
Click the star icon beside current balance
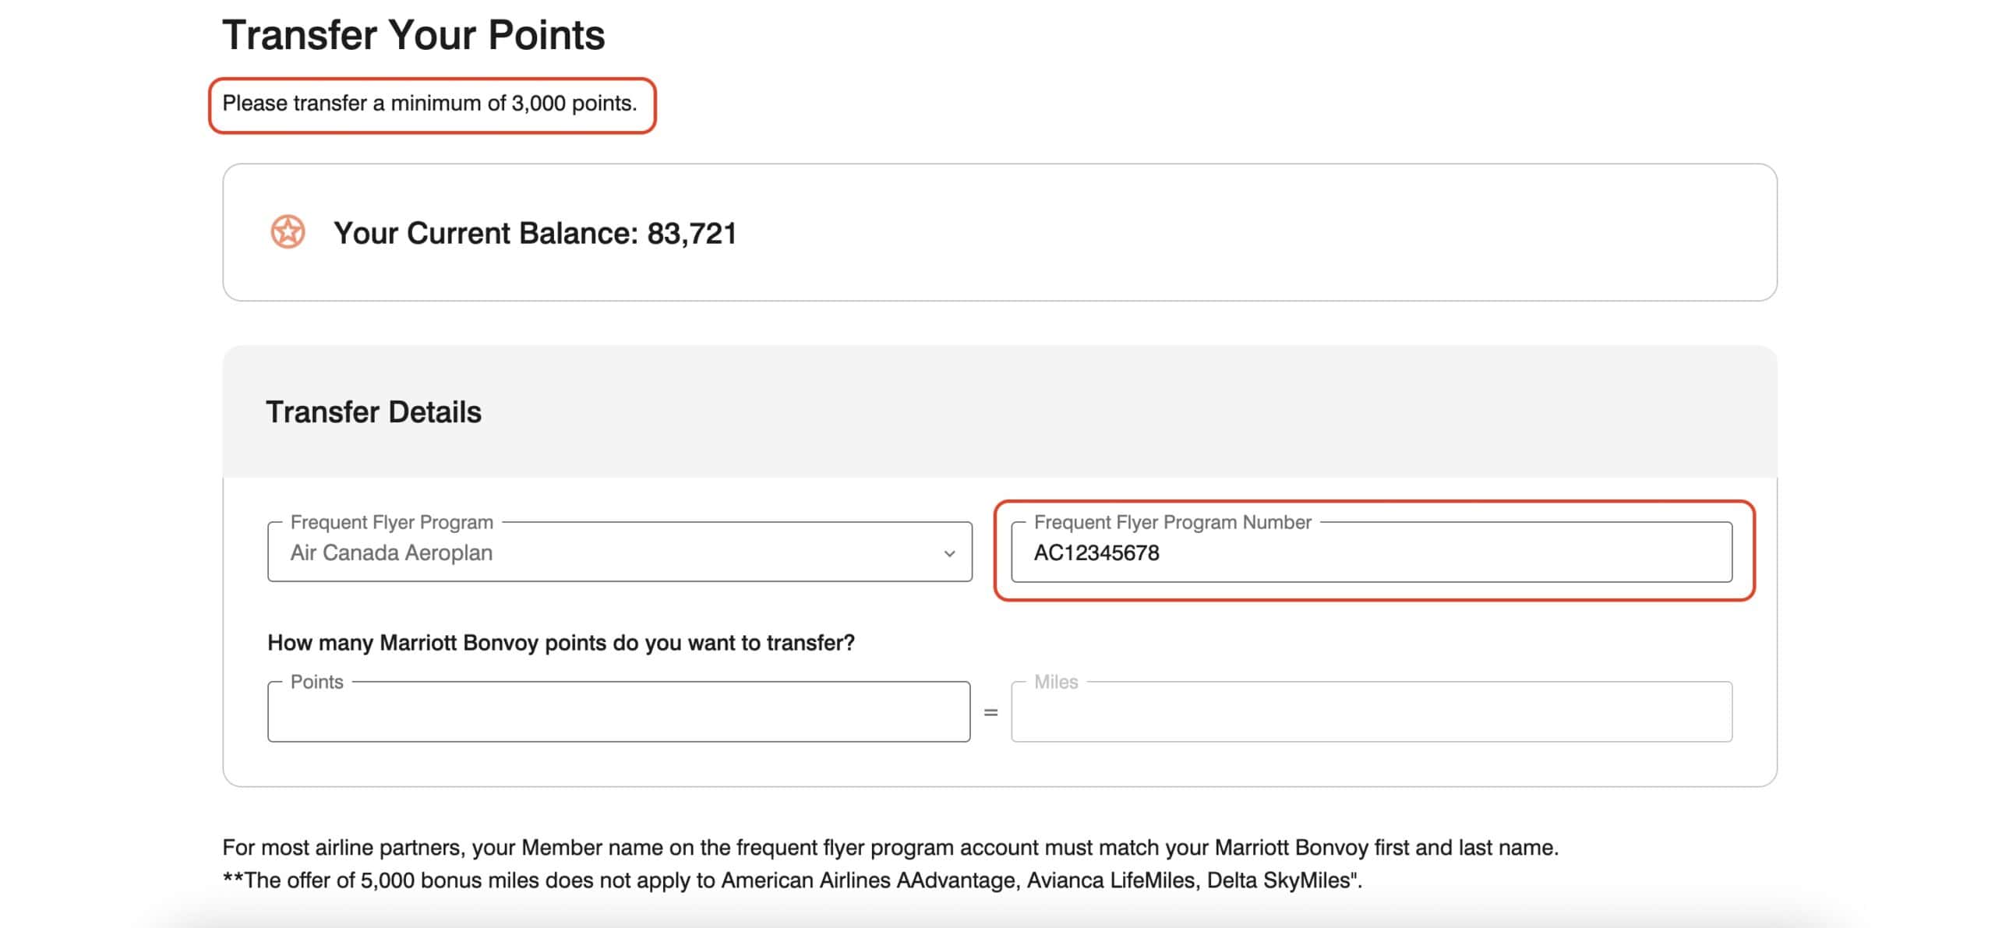click(x=288, y=232)
